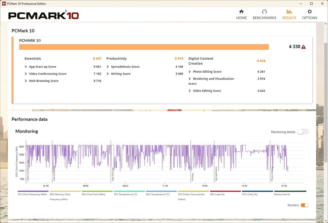328x223 pixels.
Task: Click the Digital Content Creation heading
Action: click(x=201, y=61)
